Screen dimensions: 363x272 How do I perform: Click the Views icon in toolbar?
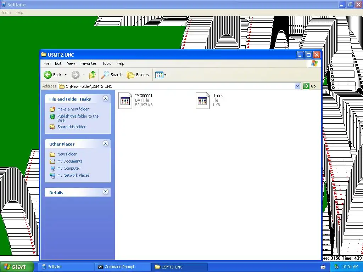click(159, 75)
